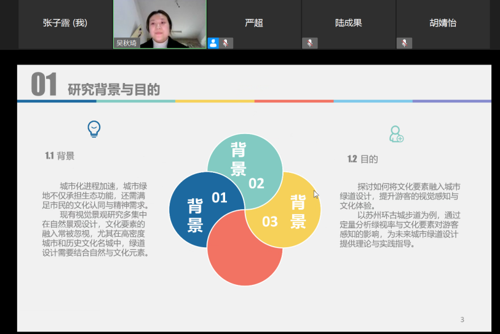The height and width of the screenshot is (334, 500).
Task: Select the 张子露 (我) participant tile
Action: (x=65, y=23)
